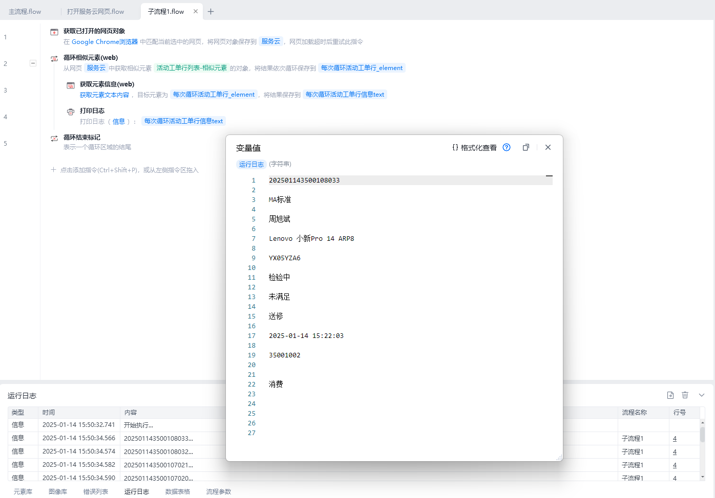
Task: Close the 子流程1.flow tab
Action: tap(196, 11)
